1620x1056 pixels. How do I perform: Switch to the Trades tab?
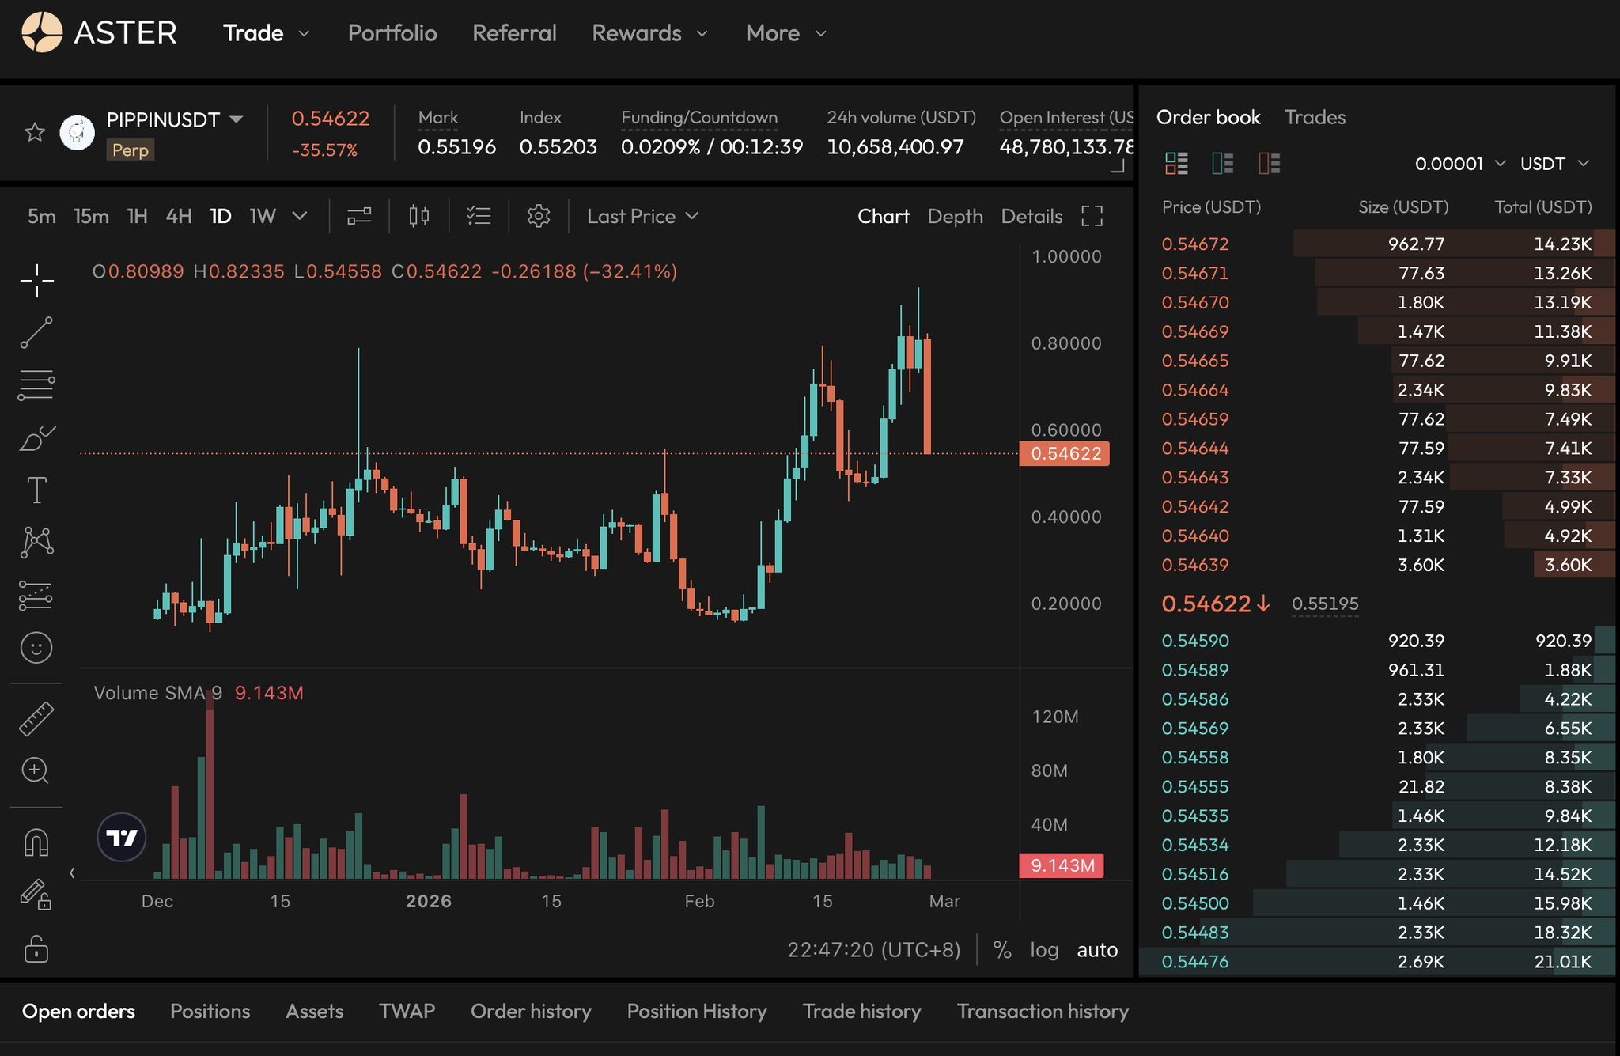(1315, 117)
